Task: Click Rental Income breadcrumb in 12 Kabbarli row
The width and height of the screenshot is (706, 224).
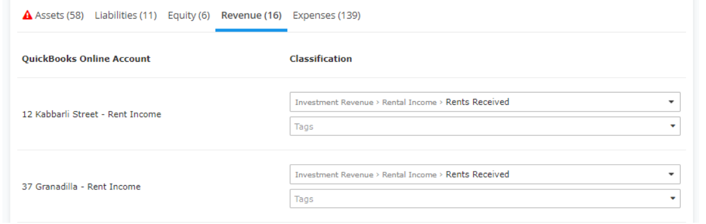Action: 409,102
